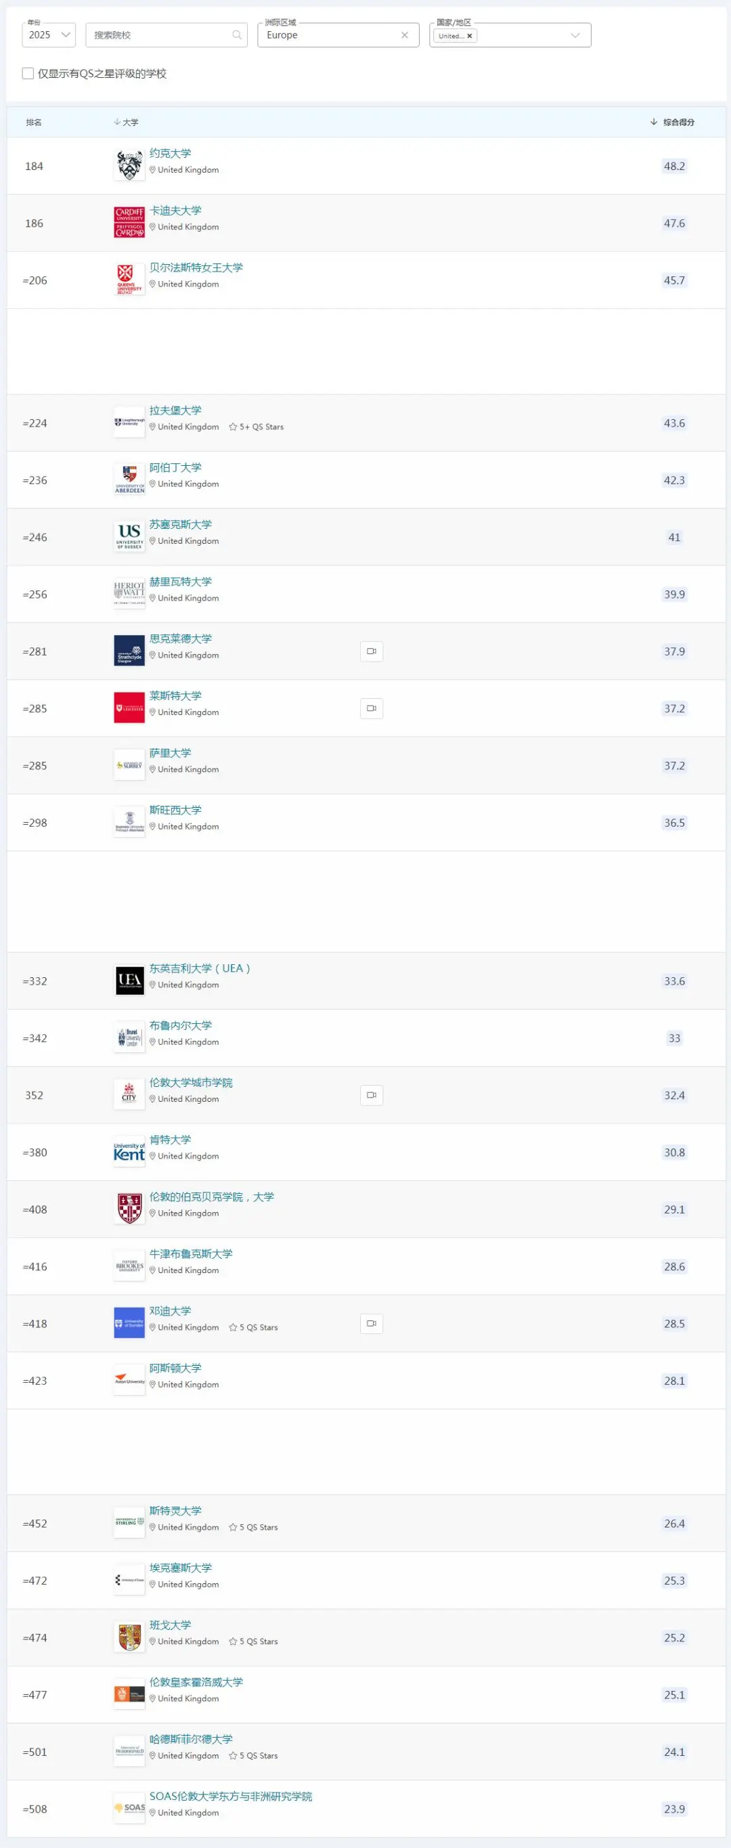Click the University of Kent logo

(129, 1152)
